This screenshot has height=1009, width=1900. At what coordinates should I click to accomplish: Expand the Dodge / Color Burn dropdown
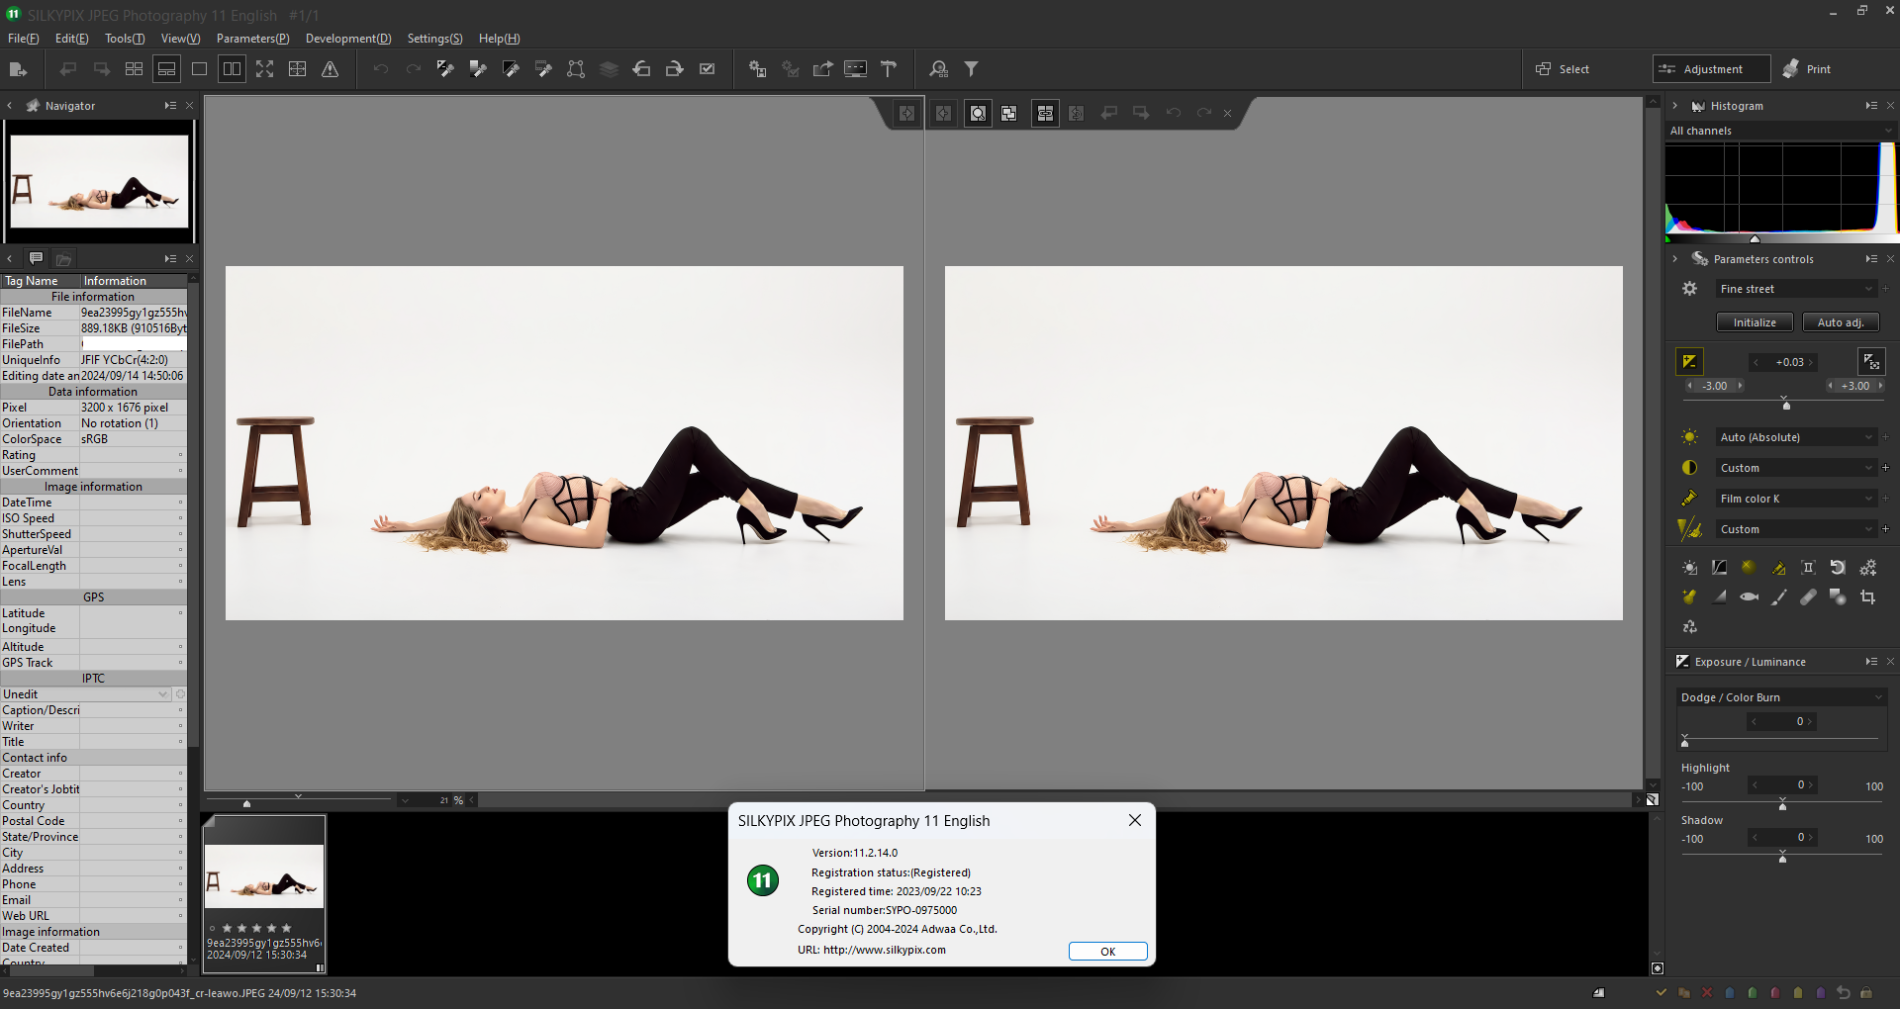pos(1780,697)
